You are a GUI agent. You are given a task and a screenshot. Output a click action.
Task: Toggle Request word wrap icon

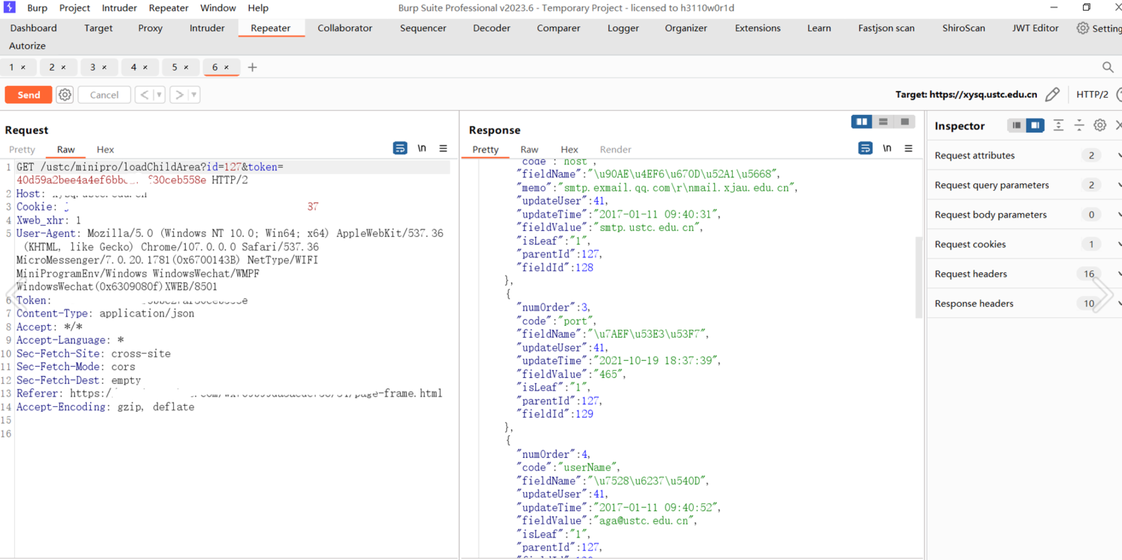[x=400, y=148]
